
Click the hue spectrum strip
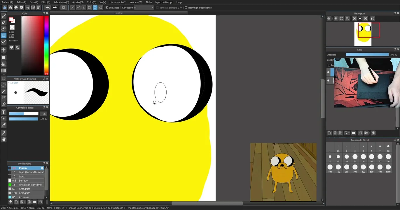click(46, 45)
